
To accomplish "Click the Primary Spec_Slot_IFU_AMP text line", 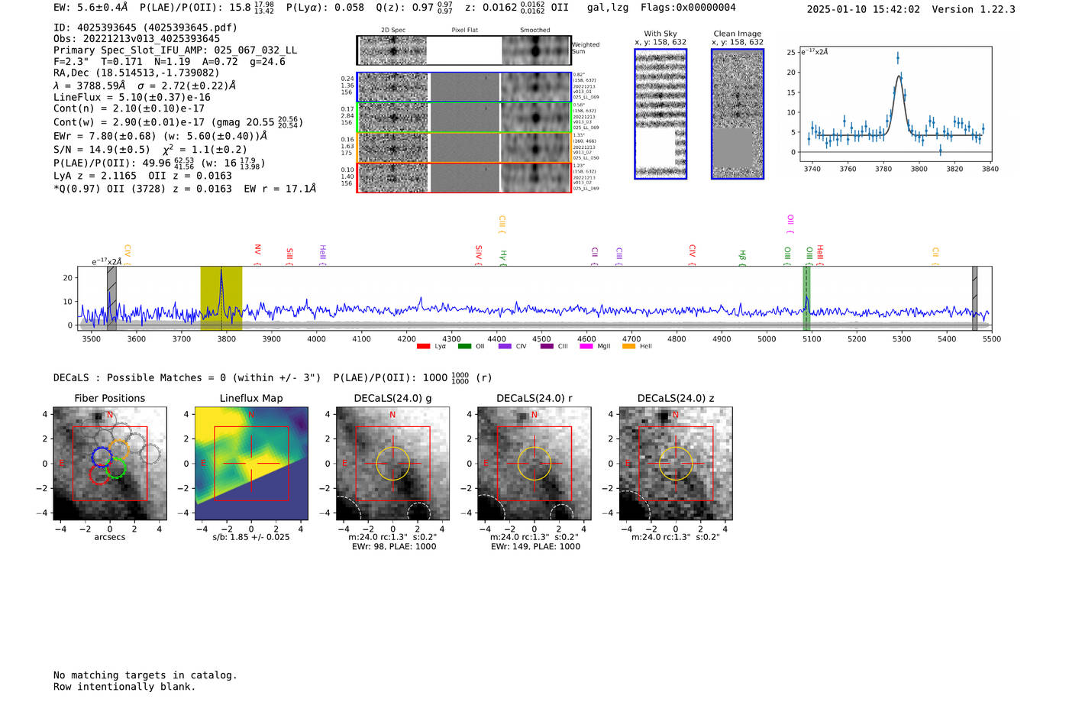I will point(175,50).
